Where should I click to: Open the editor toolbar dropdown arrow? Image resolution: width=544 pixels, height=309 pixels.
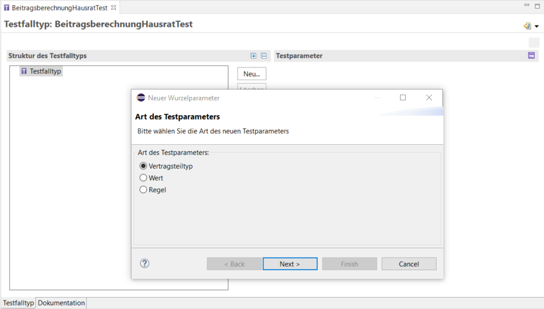537,26
